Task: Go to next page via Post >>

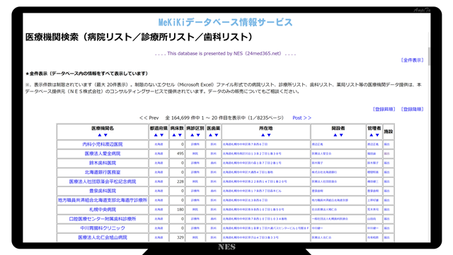Action: pos(302,118)
